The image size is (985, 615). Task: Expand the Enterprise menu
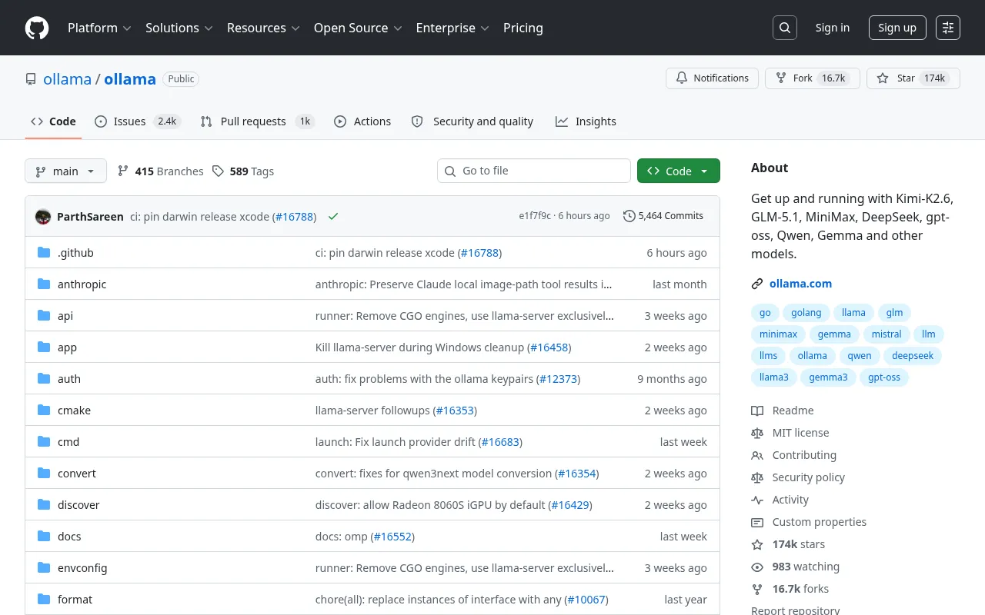point(452,28)
